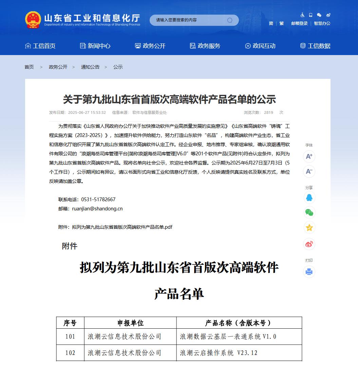Click 通知公告 in the breadcrumb
Screen dimensions: 358x380
pyautogui.click(x=90, y=67)
